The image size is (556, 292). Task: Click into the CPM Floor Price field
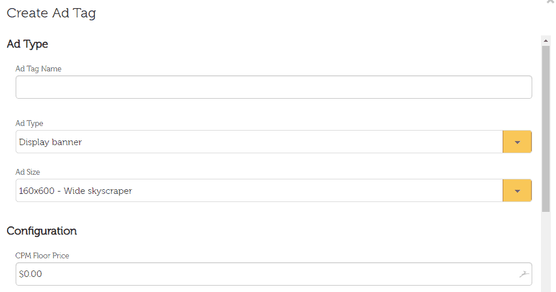tap(267, 274)
